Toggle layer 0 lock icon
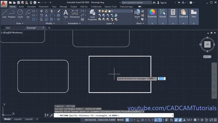 coord(106,11)
